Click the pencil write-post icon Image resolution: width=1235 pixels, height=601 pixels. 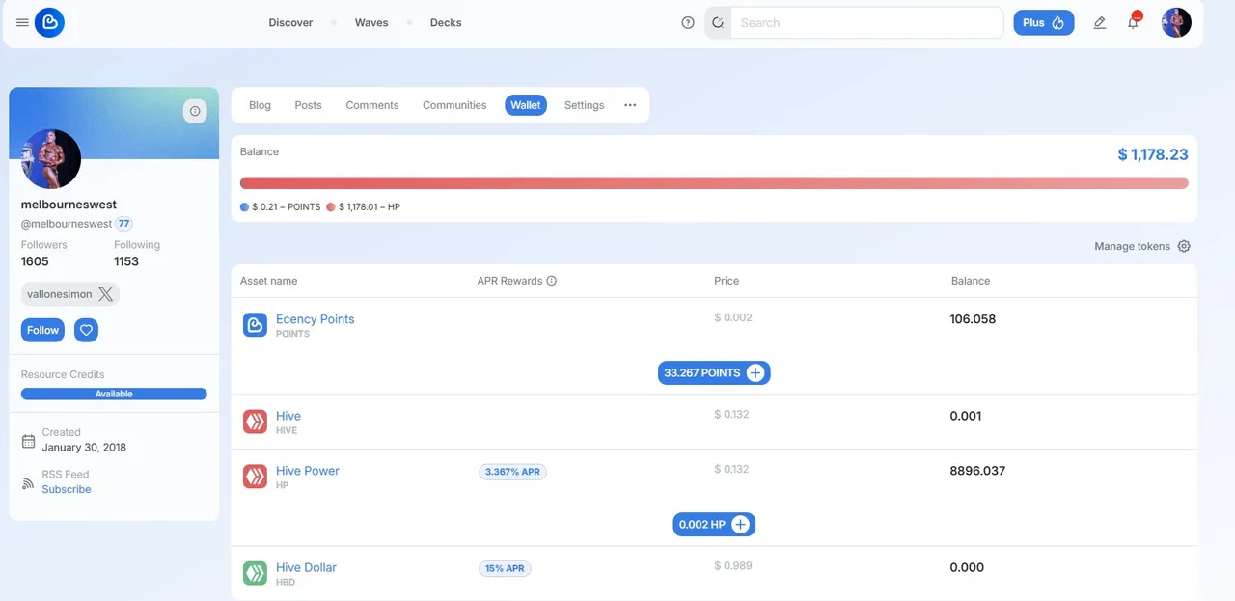click(1099, 23)
